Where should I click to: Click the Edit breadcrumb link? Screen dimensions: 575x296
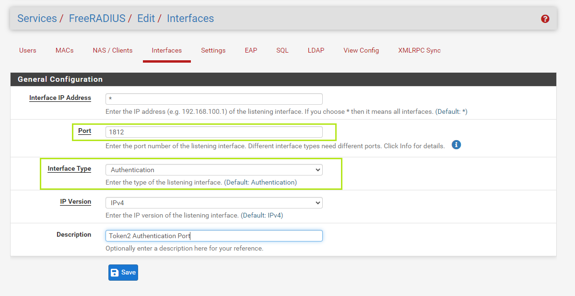146,18
